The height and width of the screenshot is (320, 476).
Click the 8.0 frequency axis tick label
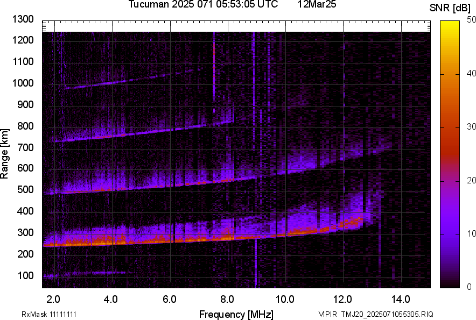pos(227,299)
